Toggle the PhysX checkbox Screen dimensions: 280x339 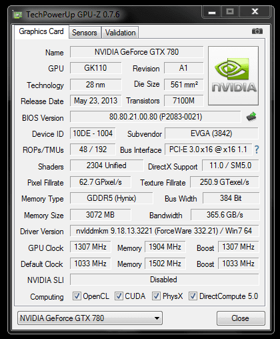tap(156, 296)
